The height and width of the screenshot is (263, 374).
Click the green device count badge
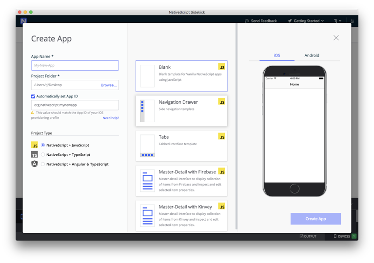(x=354, y=236)
